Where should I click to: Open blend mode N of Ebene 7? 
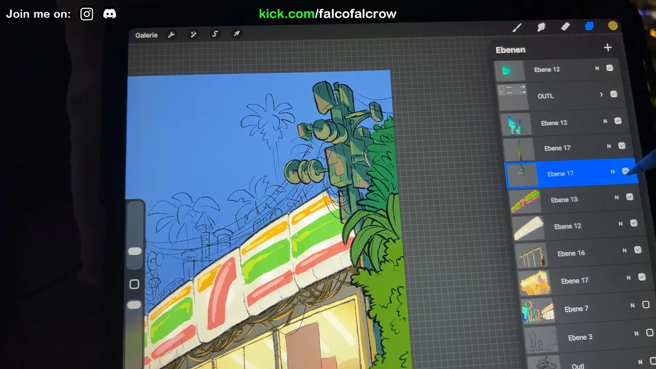click(632, 305)
